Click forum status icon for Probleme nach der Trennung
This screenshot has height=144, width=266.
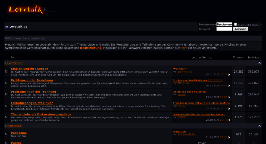click(7, 94)
